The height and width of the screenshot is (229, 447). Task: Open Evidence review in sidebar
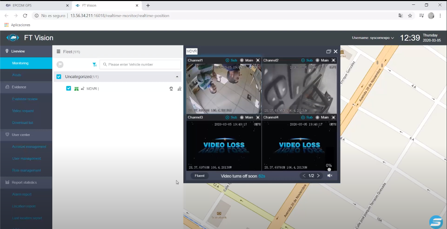click(25, 99)
